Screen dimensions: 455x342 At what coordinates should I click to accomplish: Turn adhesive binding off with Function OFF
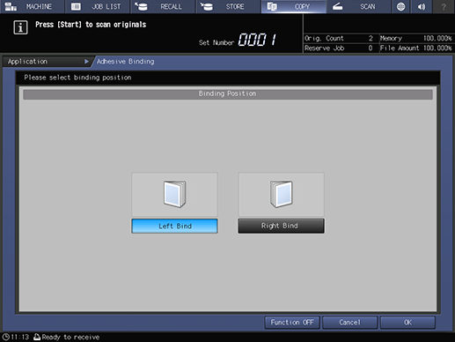pos(292,323)
